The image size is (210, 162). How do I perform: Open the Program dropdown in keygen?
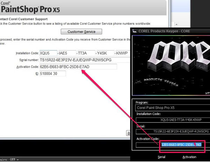point(173,108)
